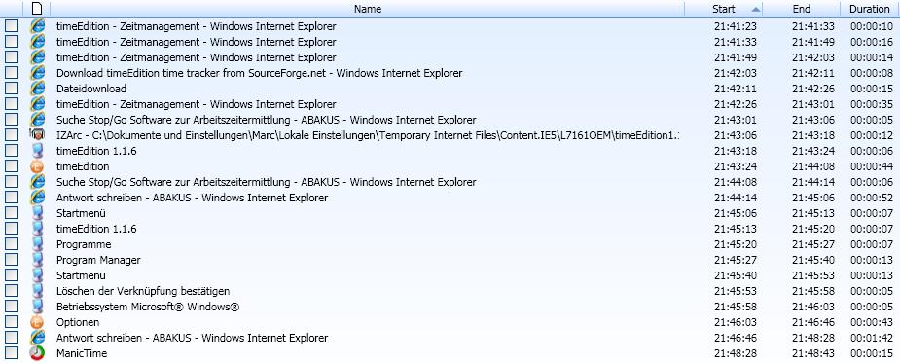Click IE icon of timeEdition row at 21:41:49
Viewport: 900px width, 363px height.
coord(37,56)
